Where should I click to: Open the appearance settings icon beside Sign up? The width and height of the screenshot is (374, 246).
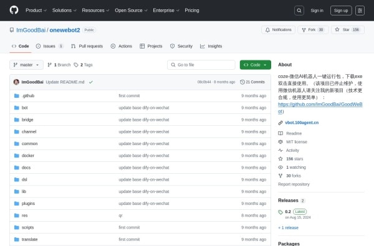[x=360, y=11]
